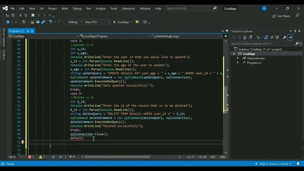The height and width of the screenshot is (171, 304).
Task: Click the Save All icon
Action: click(x=43, y=22)
